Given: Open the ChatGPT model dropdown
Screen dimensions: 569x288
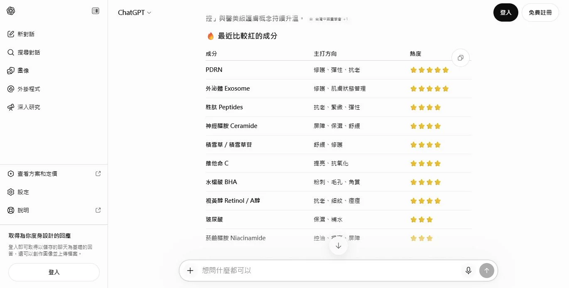Looking at the screenshot, I should 135,12.
